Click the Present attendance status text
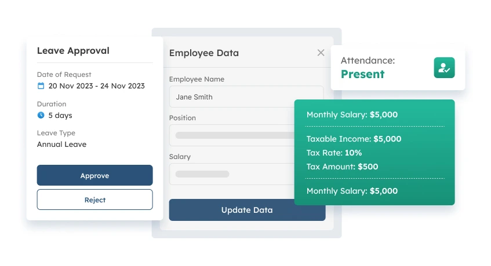This screenshot has height=266, width=491. pyautogui.click(x=362, y=74)
